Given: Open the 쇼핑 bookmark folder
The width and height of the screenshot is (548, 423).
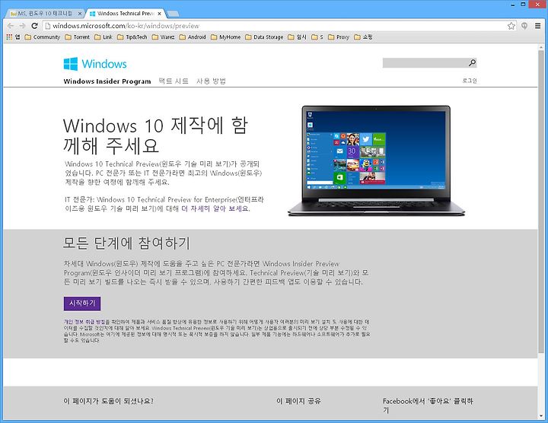Looking at the screenshot, I should pos(363,37).
